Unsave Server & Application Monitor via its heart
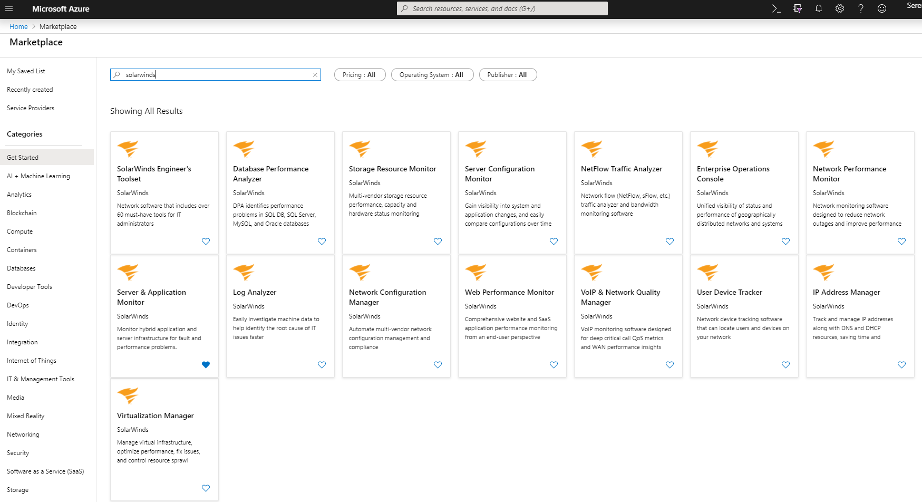This screenshot has height=502, width=922. pos(206,364)
